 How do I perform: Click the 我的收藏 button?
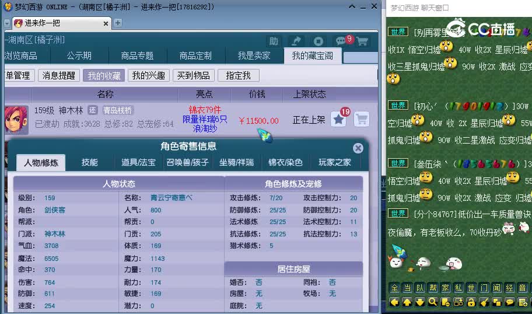[x=104, y=75]
